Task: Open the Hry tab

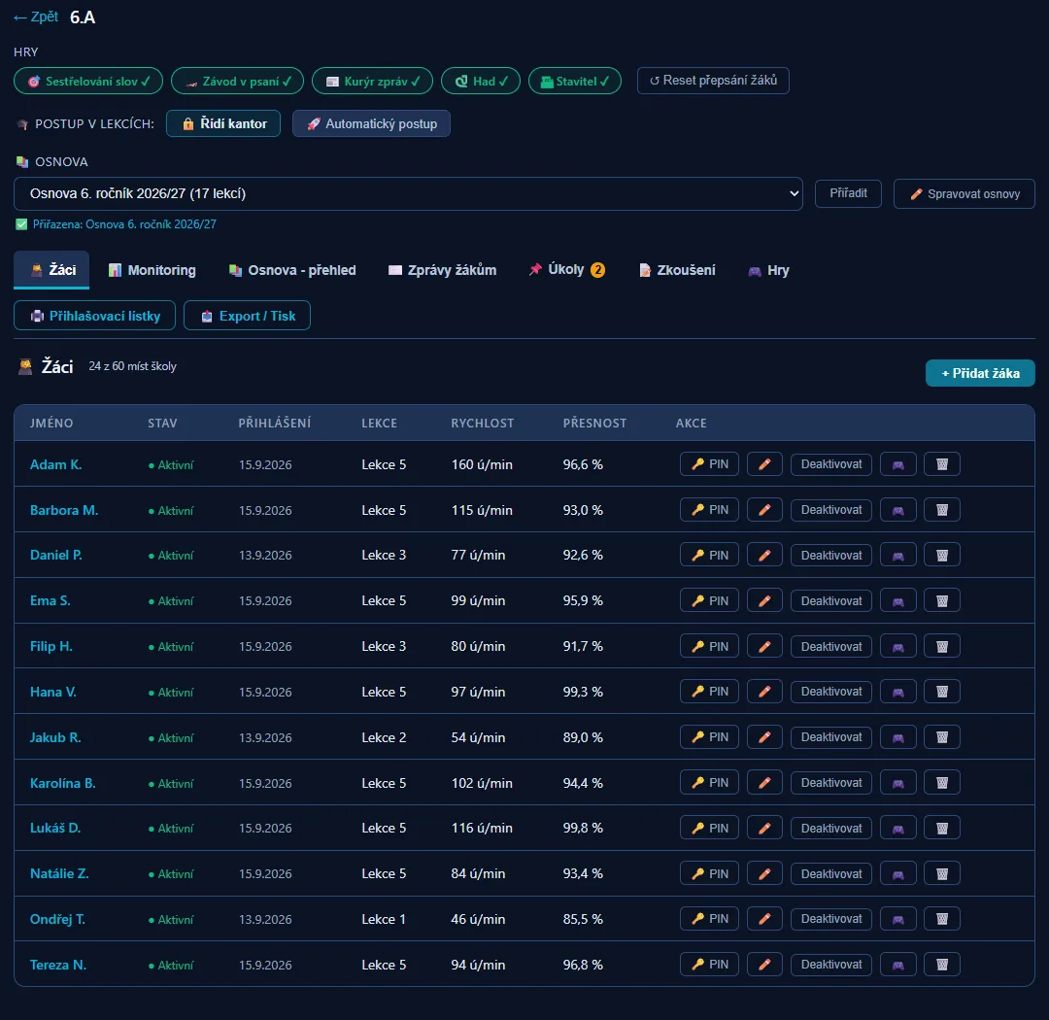Action: (768, 270)
